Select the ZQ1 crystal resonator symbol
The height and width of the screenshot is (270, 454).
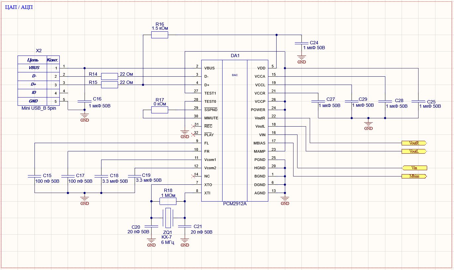point(168,218)
